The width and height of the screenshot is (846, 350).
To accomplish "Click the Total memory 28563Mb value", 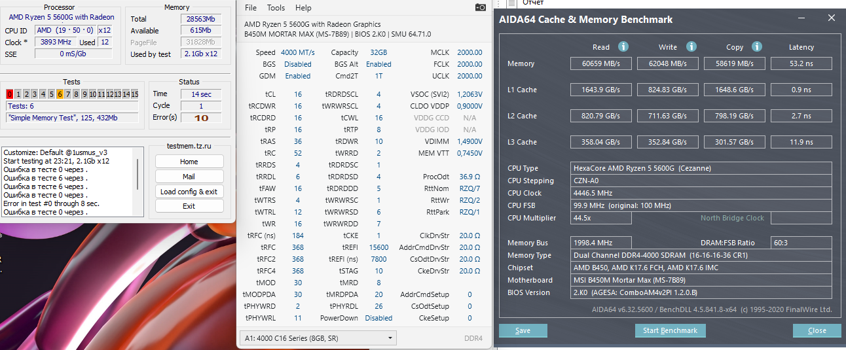I will point(201,19).
